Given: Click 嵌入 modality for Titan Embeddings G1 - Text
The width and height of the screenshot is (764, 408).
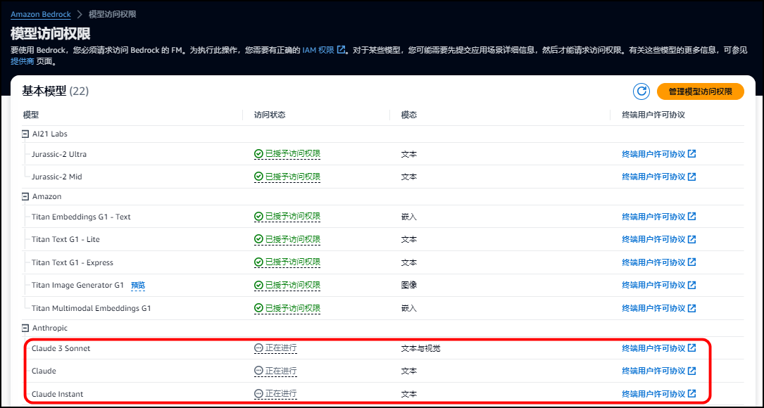Looking at the screenshot, I should pyautogui.click(x=409, y=217).
